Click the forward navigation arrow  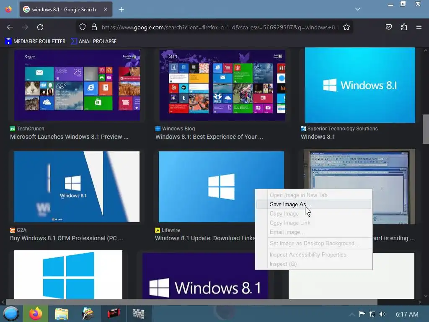click(25, 27)
